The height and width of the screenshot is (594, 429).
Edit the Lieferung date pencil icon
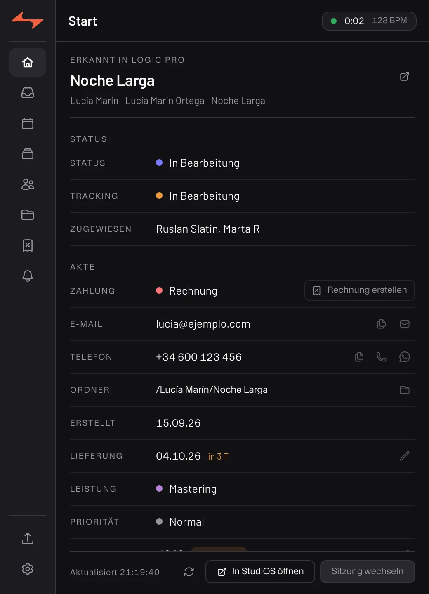[405, 456]
